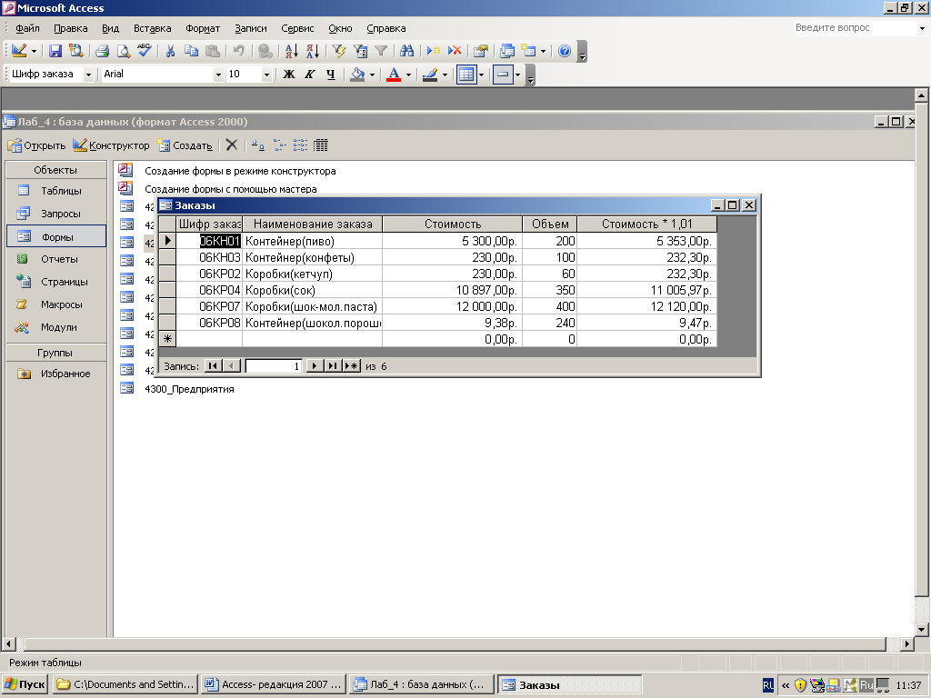Image resolution: width=931 pixels, height=698 pixels.
Task: Click line color brush button
Action: pyautogui.click(x=430, y=75)
